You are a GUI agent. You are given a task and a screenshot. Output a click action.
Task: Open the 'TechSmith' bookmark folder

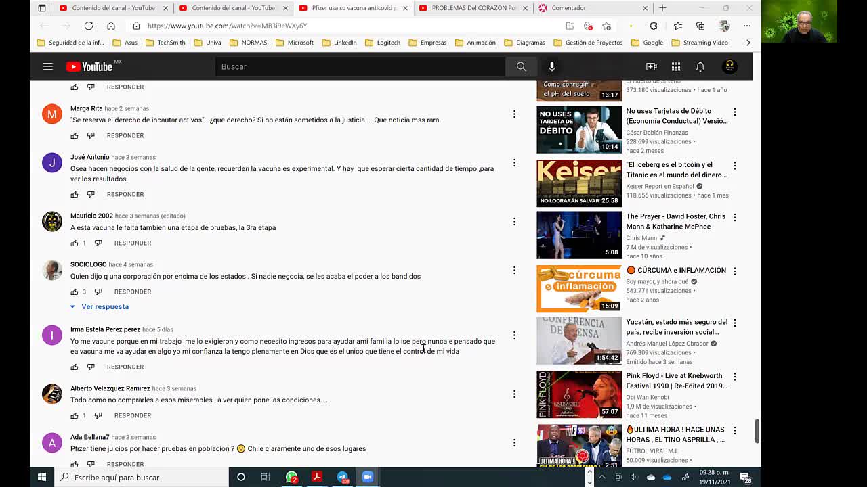[x=165, y=43]
